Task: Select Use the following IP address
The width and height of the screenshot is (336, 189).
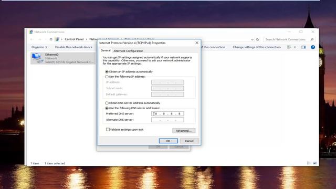Action: tap(107, 77)
